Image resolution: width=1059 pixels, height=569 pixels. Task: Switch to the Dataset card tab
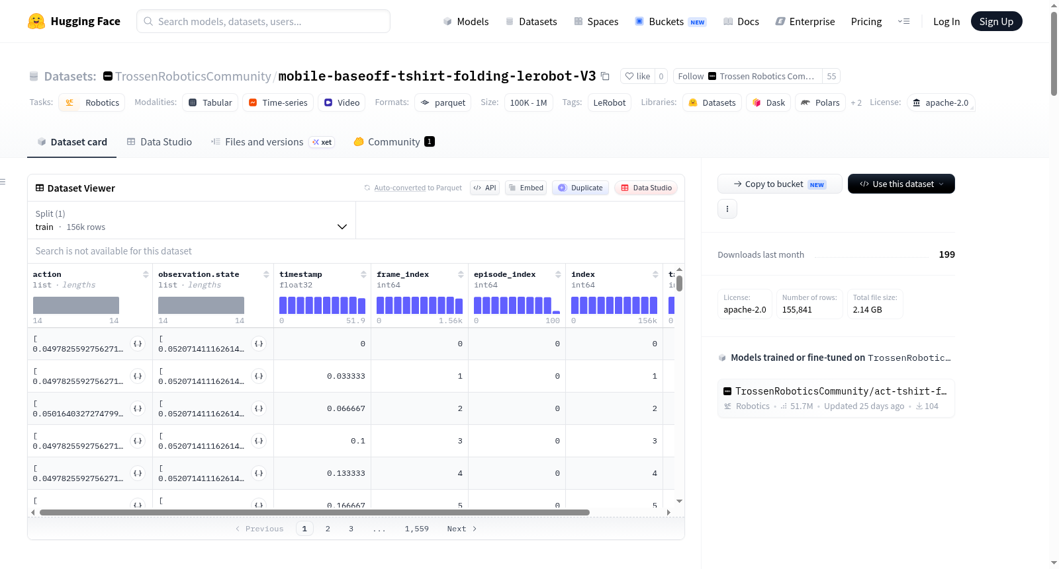71,142
